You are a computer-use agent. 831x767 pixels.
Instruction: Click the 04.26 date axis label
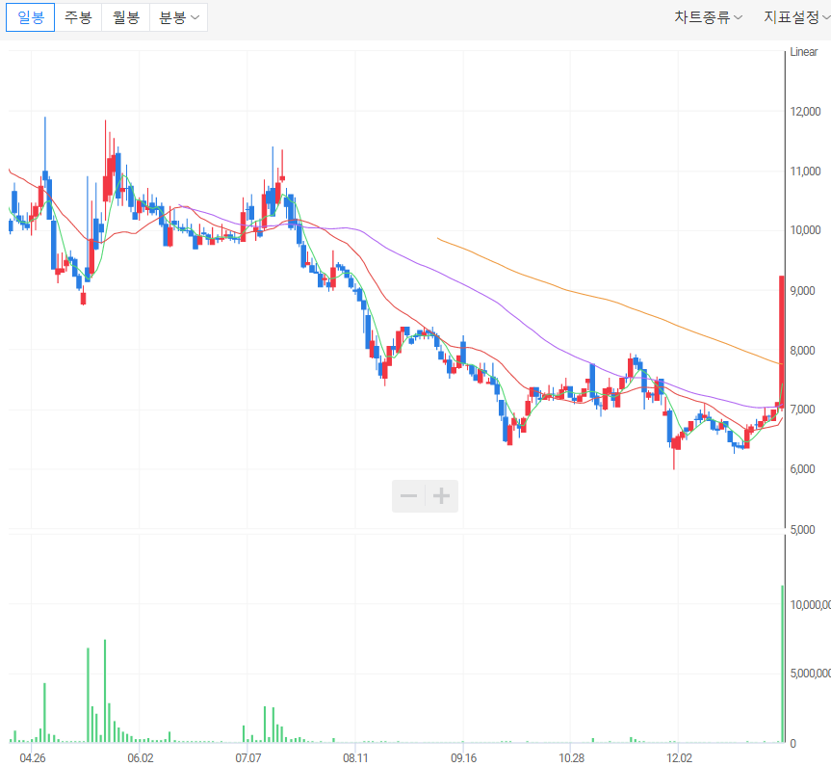[33, 758]
